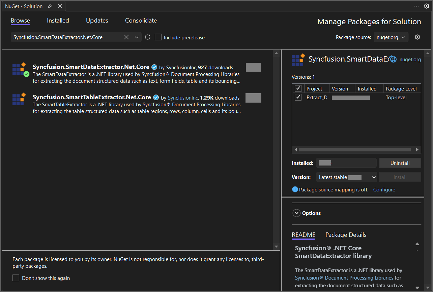Click the package list scroll down arrow
The height and width of the screenshot is (292, 433).
277,247
